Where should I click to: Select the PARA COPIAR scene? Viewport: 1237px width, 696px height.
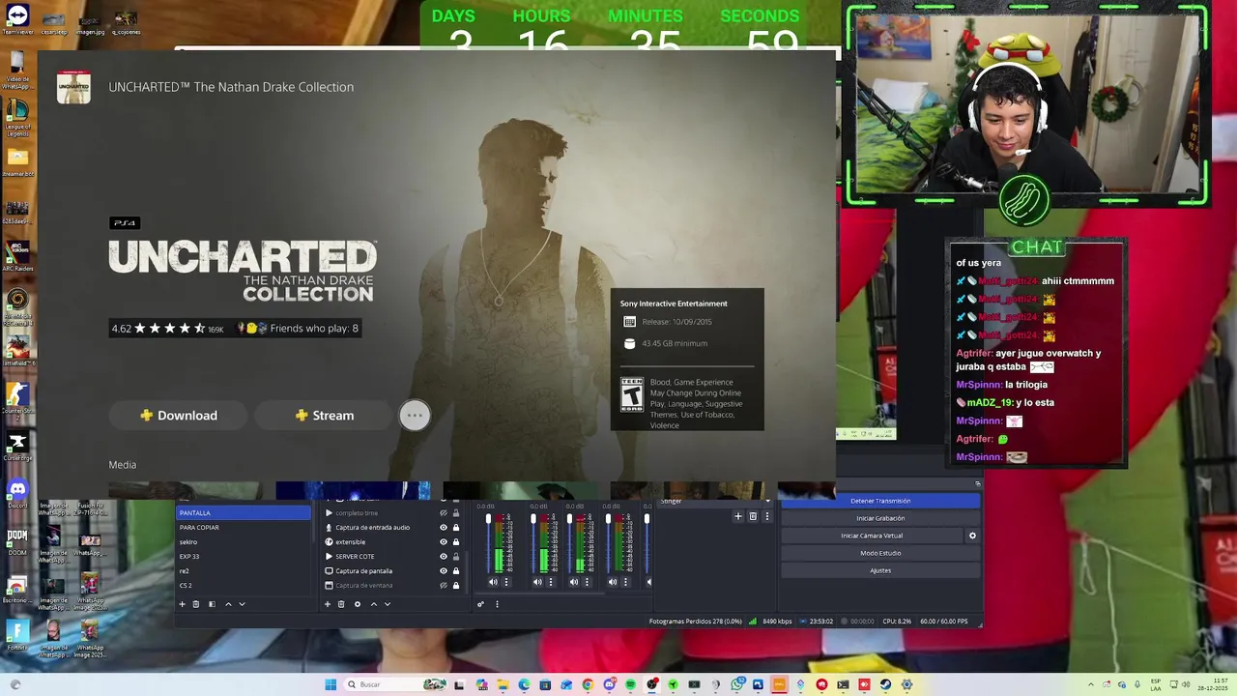tap(244, 528)
